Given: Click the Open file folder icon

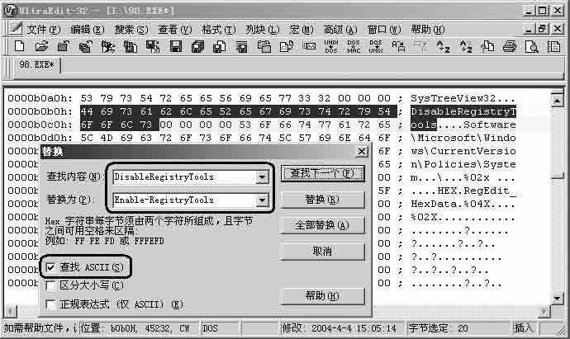Looking at the screenshot, I should coord(41,47).
